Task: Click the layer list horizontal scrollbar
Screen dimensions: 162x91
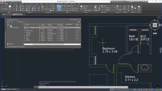Action: (52, 44)
